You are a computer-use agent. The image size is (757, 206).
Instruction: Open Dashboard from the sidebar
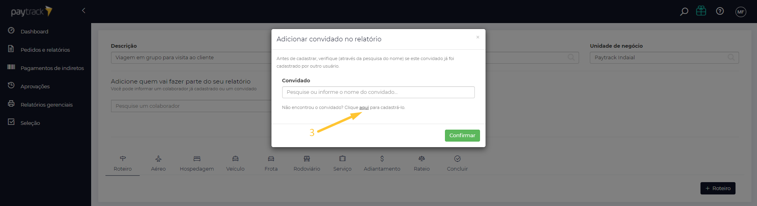point(34,31)
